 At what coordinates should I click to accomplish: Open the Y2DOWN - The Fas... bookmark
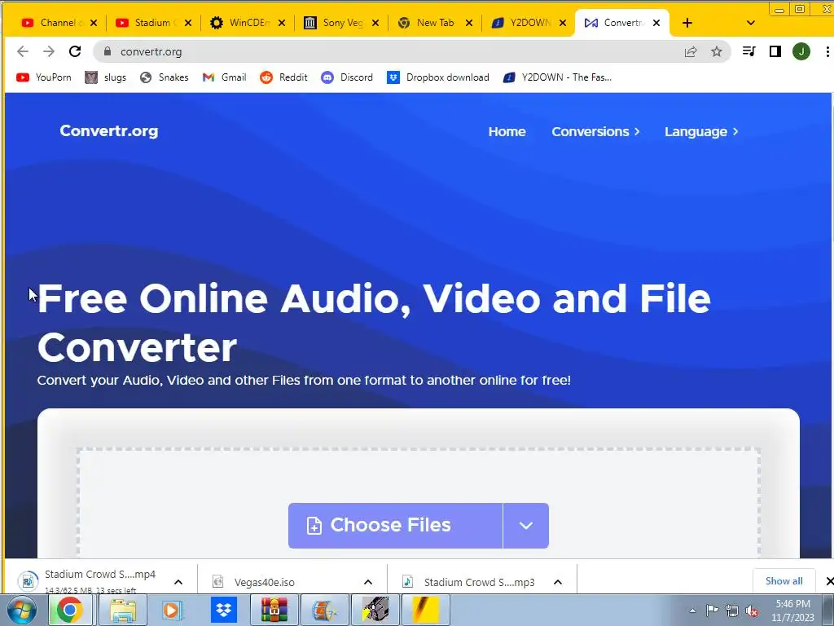(557, 77)
